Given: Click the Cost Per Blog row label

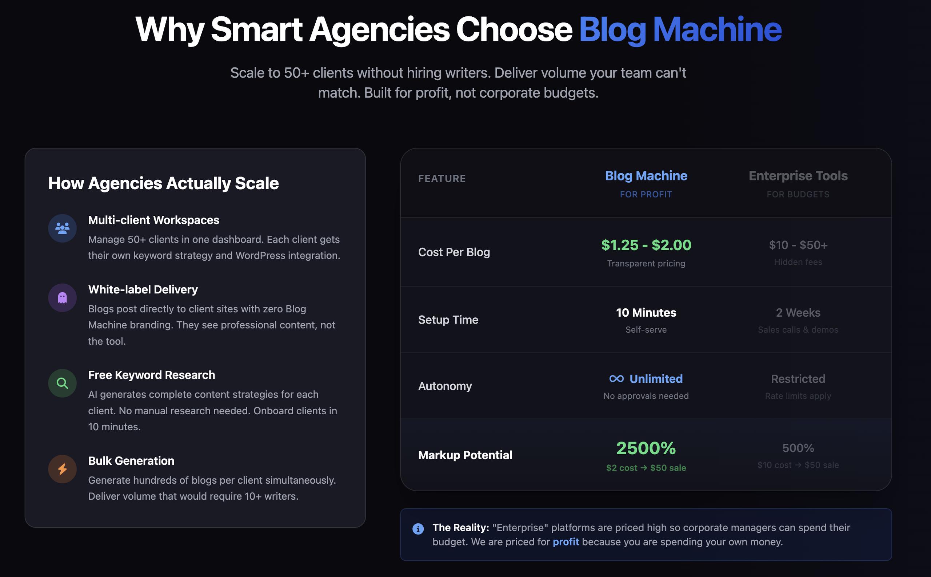Looking at the screenshot, I should 454,252.
